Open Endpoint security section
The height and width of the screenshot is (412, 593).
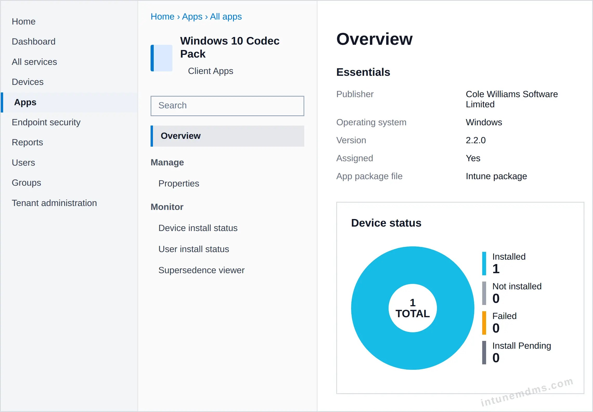(46, 122)
